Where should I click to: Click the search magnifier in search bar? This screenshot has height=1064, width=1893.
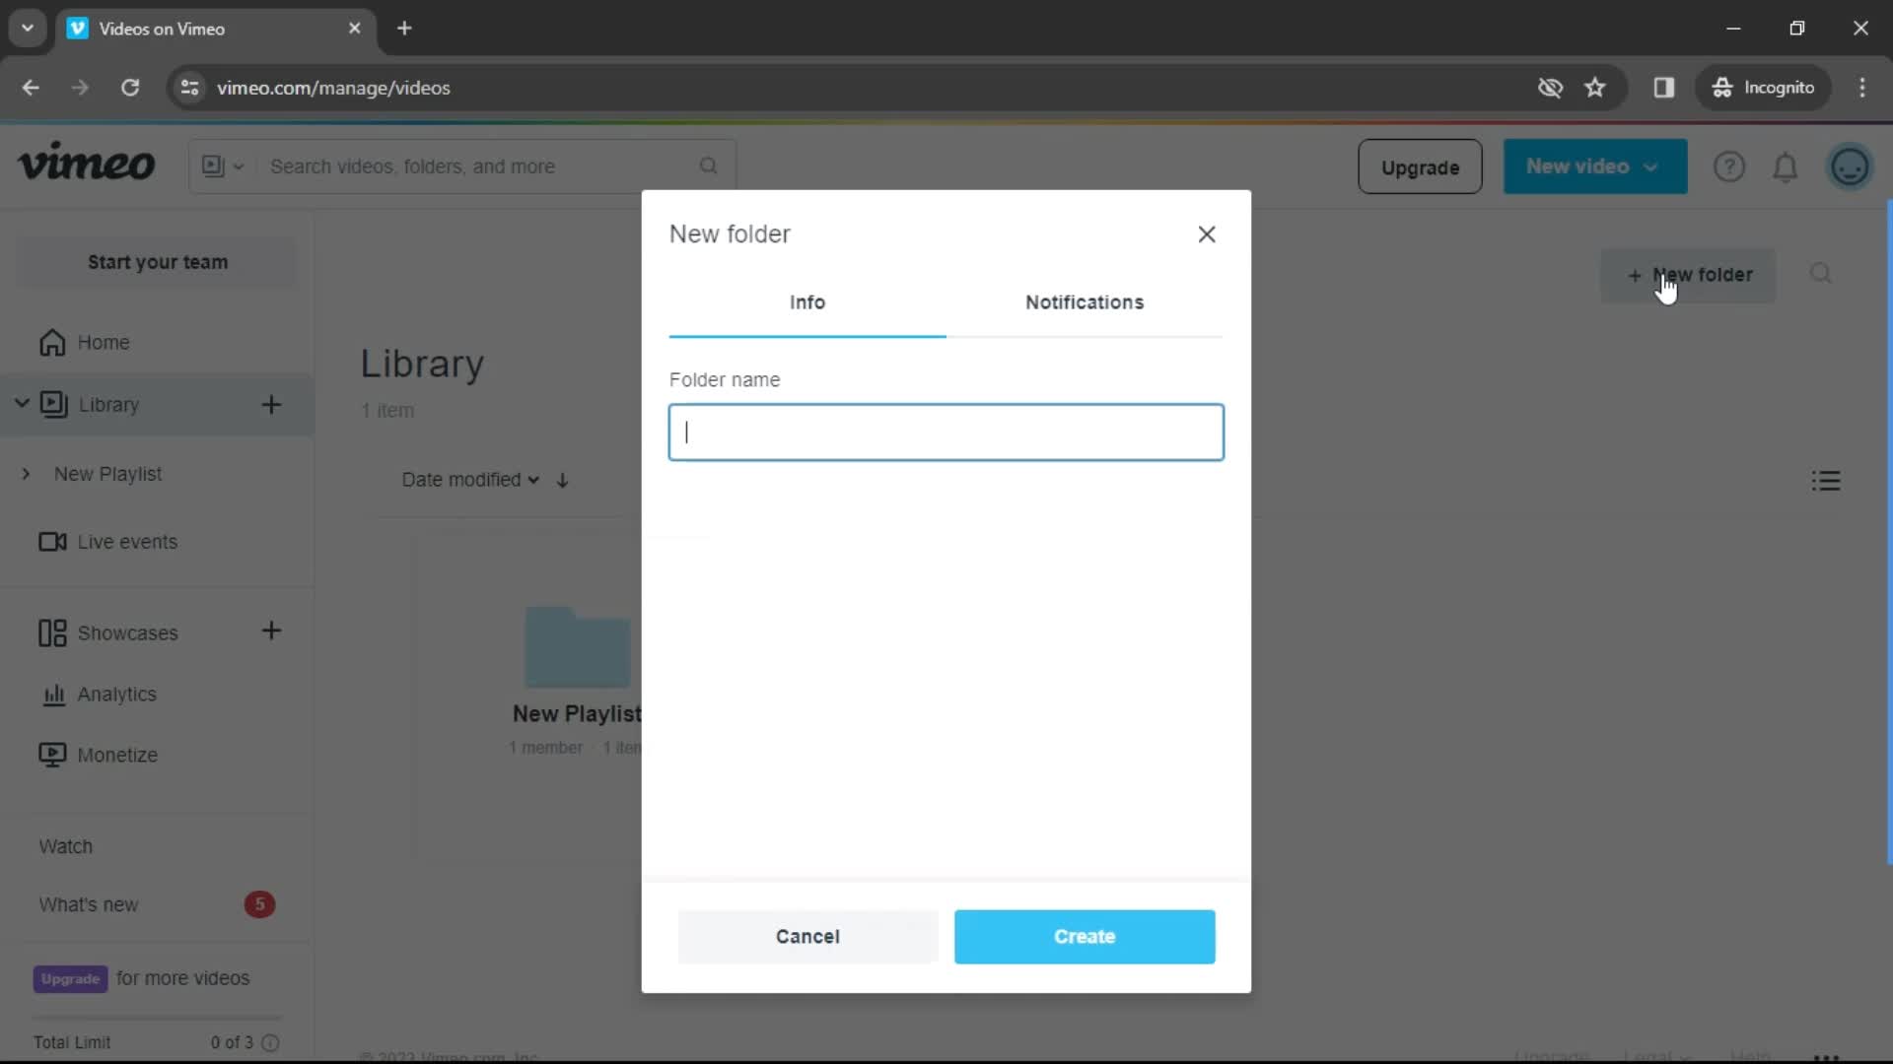click(709, 166)
